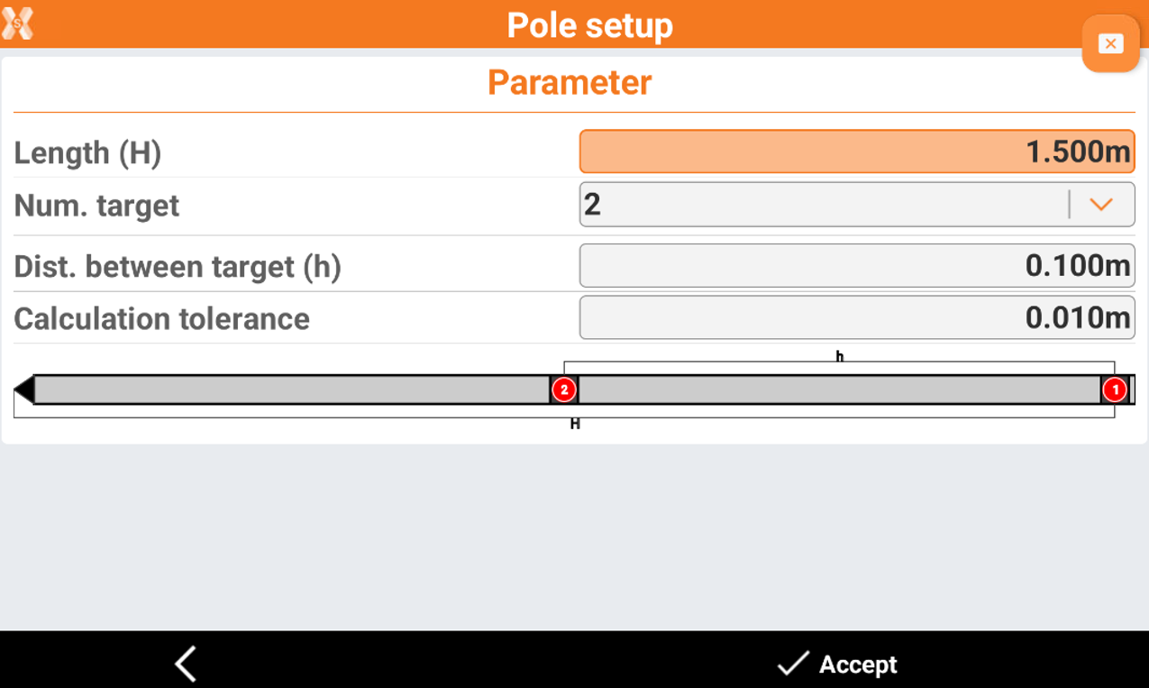The height and width of the screenshot is (688, 1149).
Task: Click the Pole setup title text
Action: click(589, 25)
